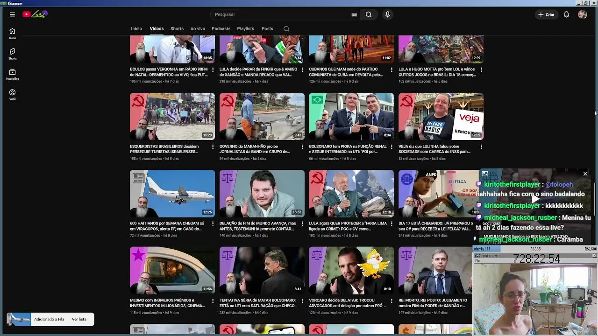598x336 pixels.
Task: Click the keyboard icon in search box
Action: coord(354,14)
